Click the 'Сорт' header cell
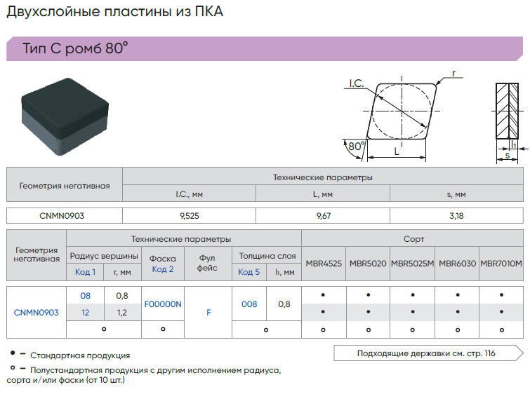Viewport: 530px width, 394px height. pyautogui.click(x=413, y=238)
